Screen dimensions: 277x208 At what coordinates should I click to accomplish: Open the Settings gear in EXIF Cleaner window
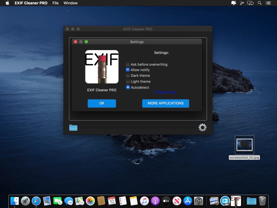click(202, 127)
